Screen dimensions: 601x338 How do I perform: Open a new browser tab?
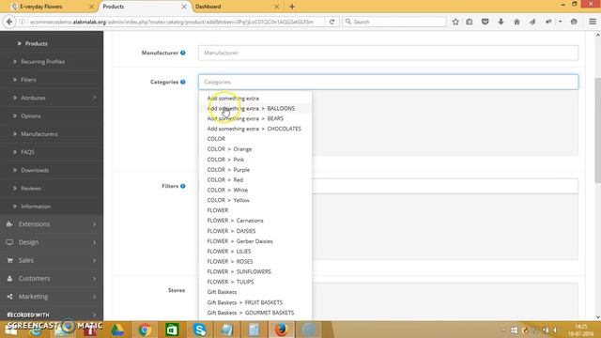[x=292, y=7]
